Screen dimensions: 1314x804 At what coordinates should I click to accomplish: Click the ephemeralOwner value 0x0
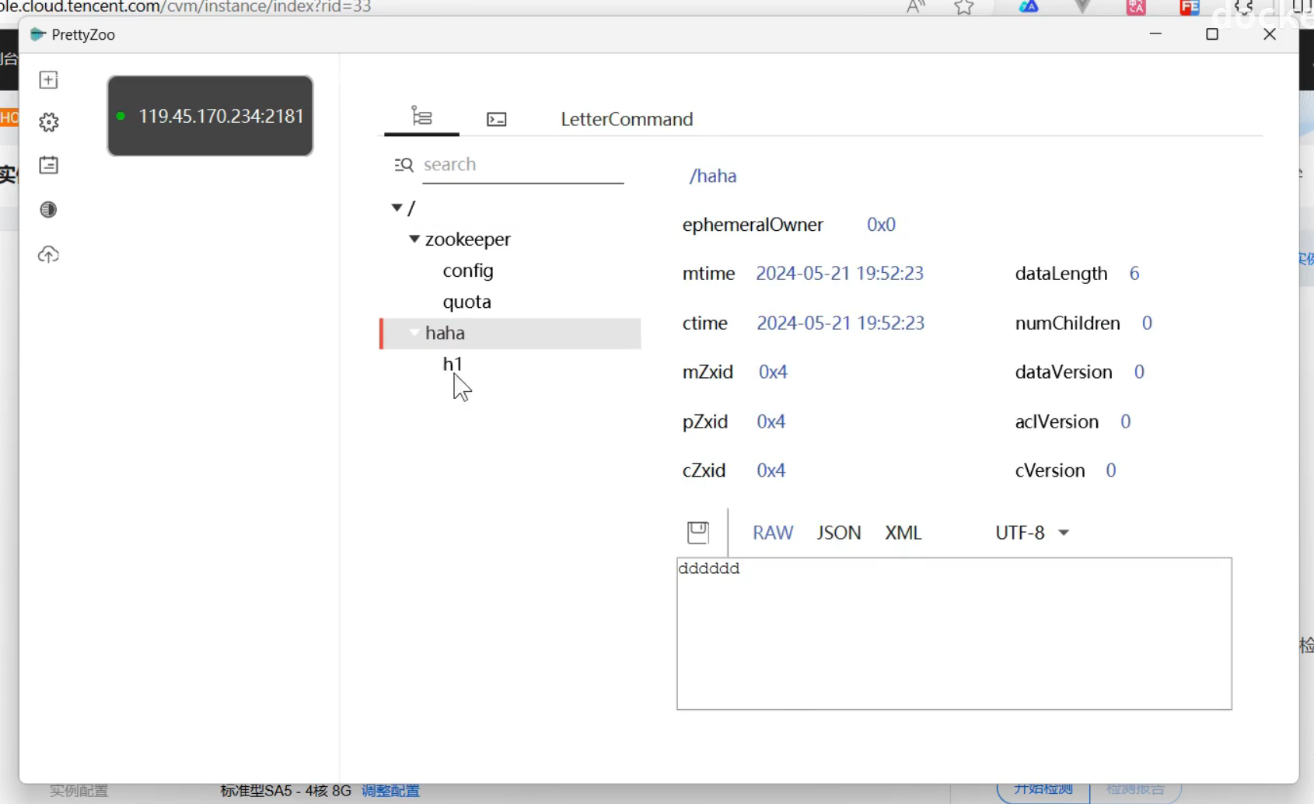pos(881,225)
